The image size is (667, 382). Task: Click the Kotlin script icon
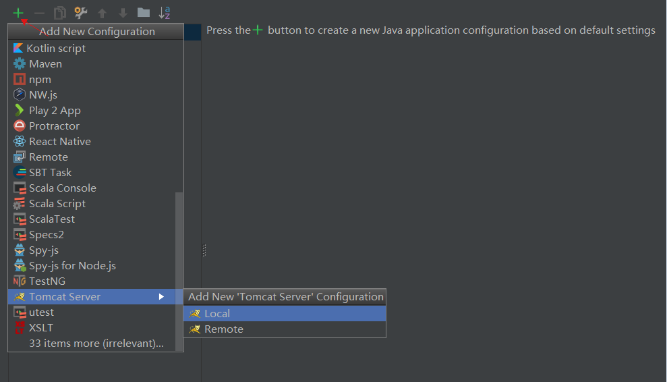tap(18, 48)
